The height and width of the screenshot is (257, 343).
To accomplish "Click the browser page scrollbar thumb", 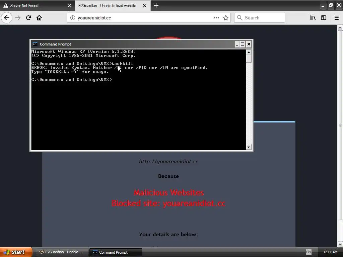I will 340,125.
